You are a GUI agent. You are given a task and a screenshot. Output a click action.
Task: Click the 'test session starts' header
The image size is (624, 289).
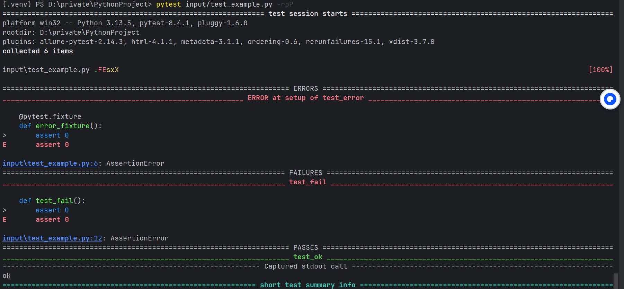(307, 14)
